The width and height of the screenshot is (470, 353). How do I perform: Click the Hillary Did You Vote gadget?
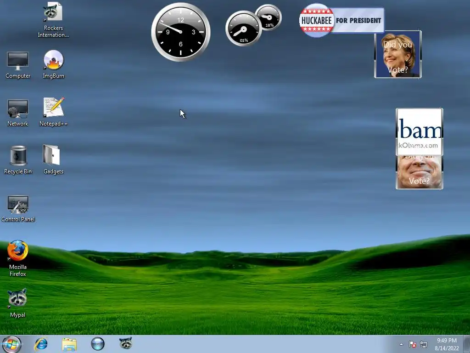[x=398, y=54]
